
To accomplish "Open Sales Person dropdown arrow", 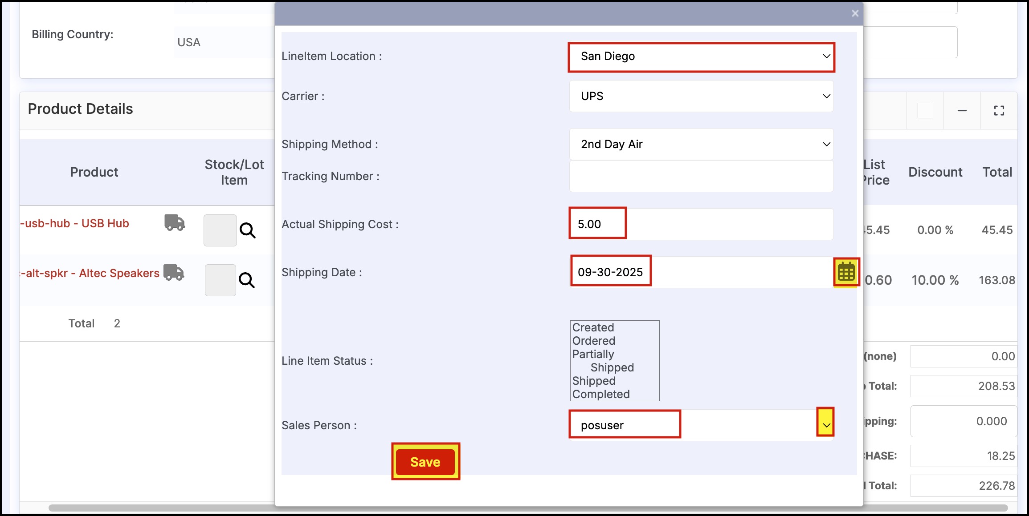I will click(826, 425).
